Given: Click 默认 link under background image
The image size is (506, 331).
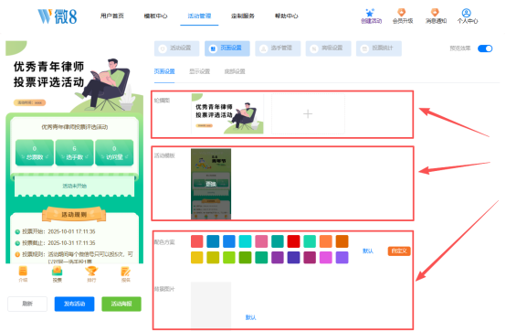Looking at the screenshot, I should point(251,317).
